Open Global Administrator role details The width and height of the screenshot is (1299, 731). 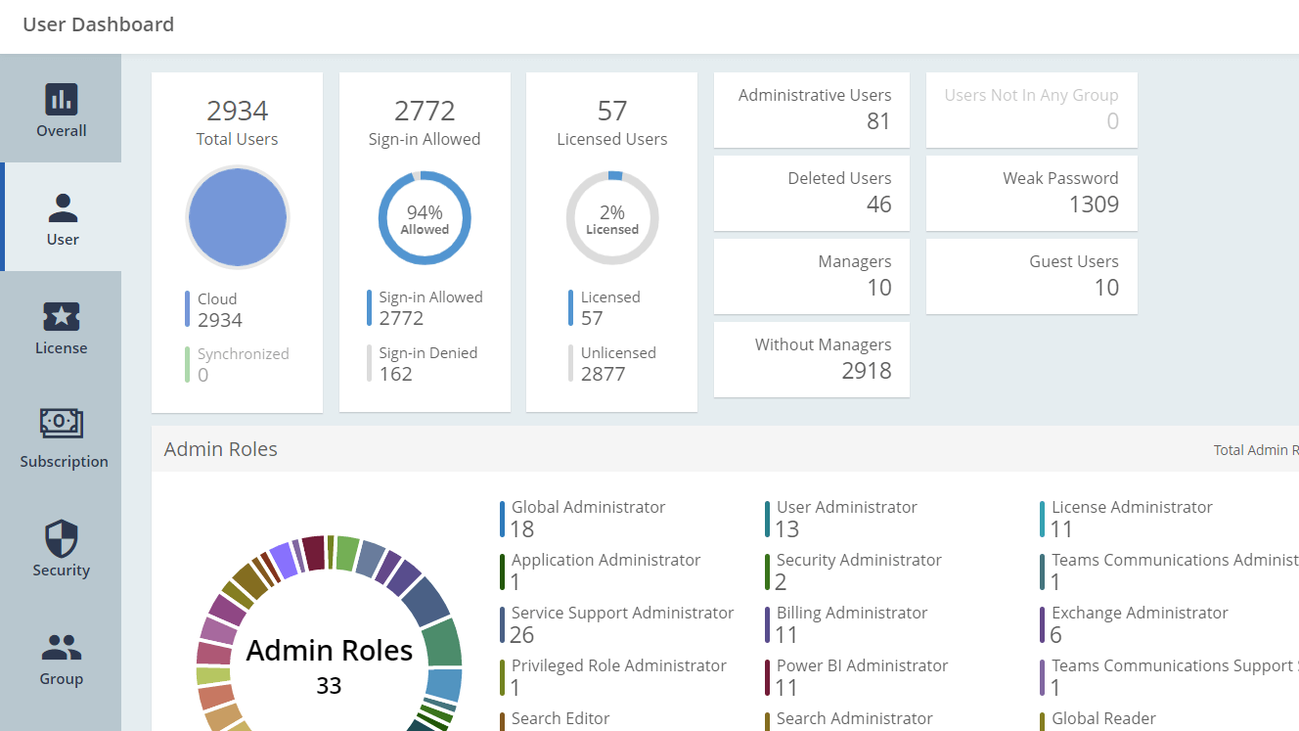[587, 517]
